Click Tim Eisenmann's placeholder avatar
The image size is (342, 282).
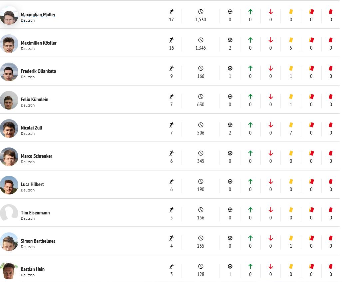point(9,213)
